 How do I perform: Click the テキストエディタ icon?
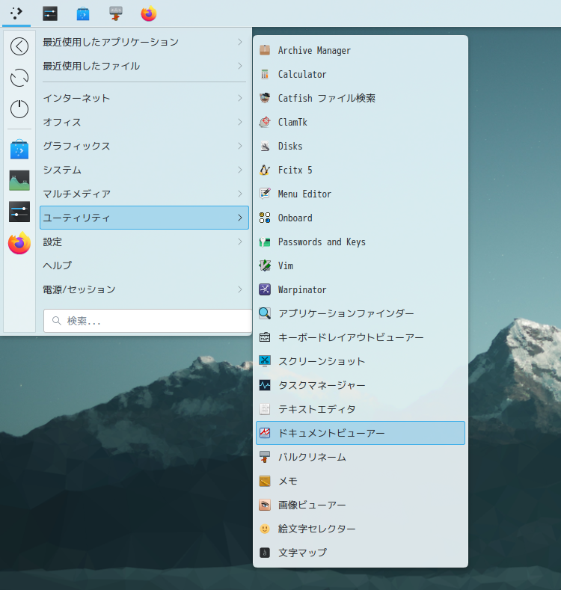coord(265,409)
